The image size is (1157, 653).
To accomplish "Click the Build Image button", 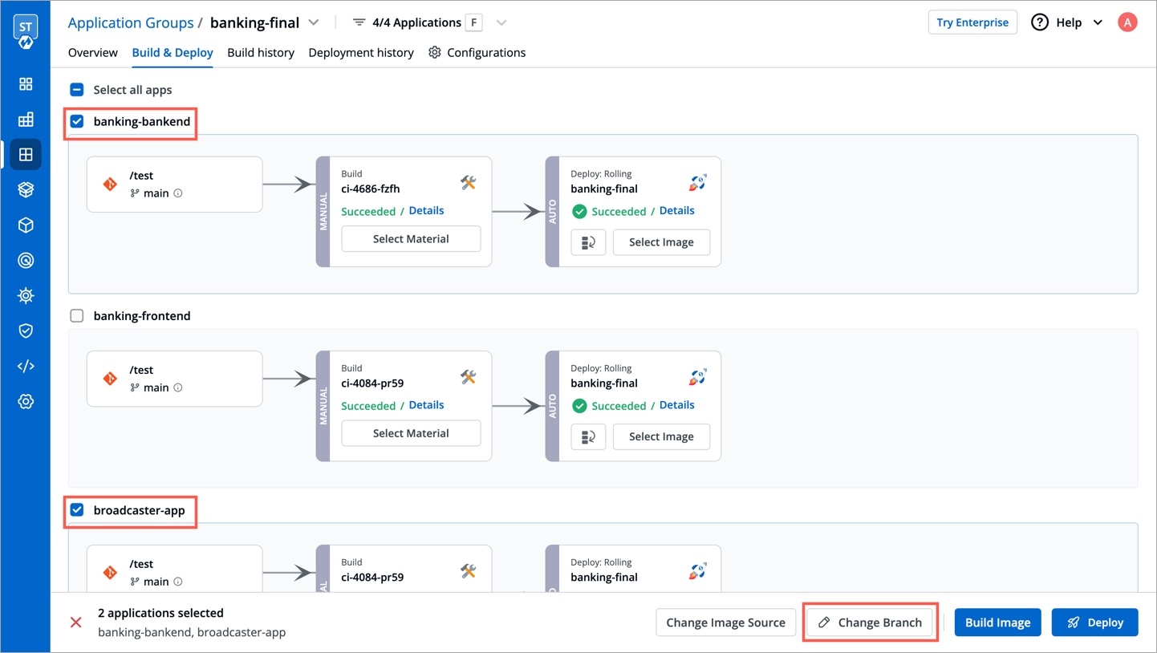I will [x=997, y=623].
